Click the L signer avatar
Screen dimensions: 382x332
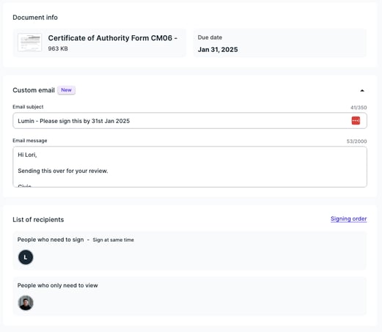point(26,257)
